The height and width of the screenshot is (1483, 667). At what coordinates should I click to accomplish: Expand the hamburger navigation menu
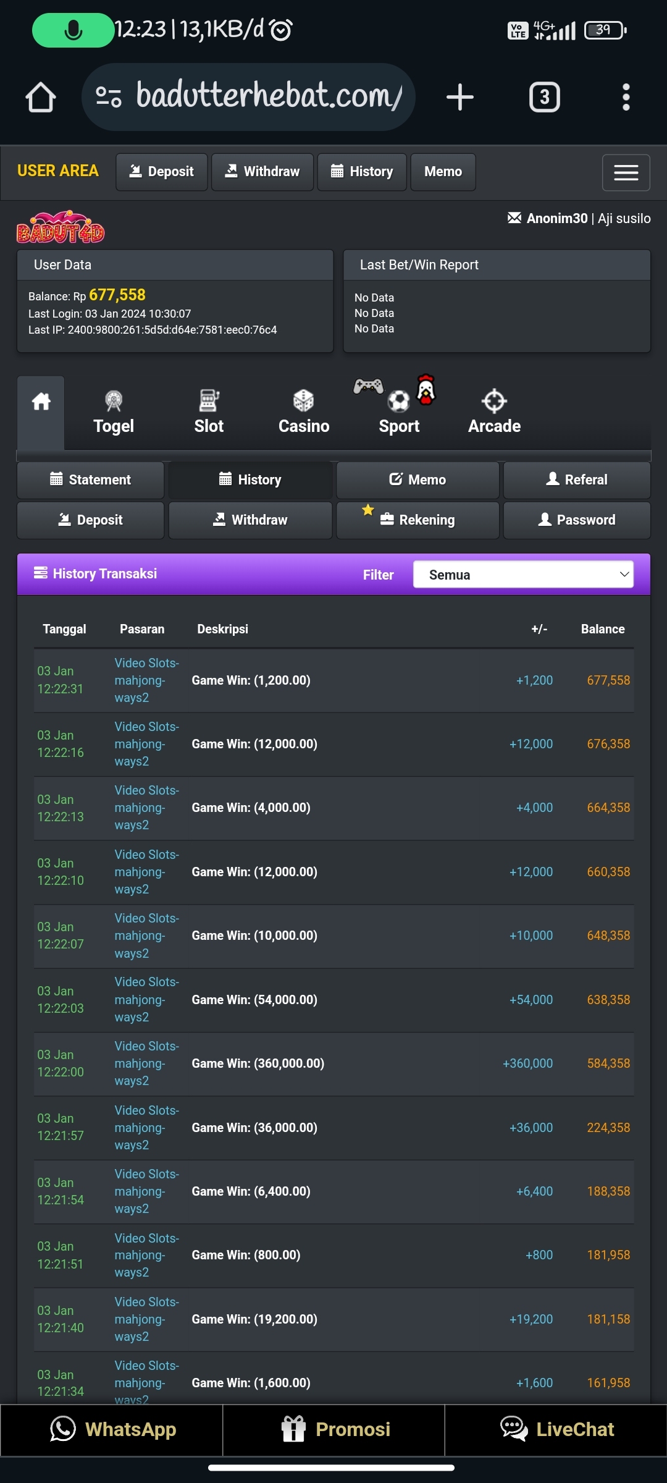coord(626,172)
